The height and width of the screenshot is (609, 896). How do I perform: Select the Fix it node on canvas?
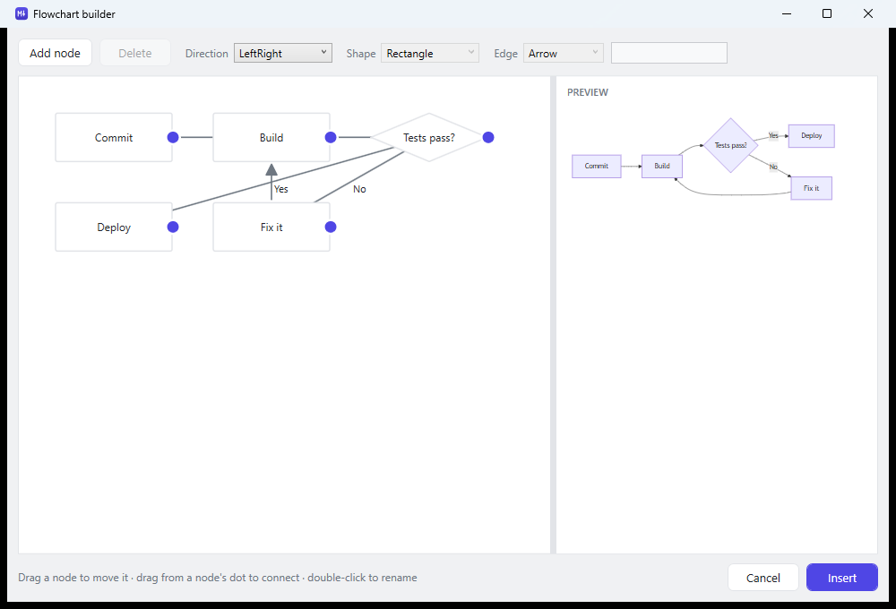point(271,227)
